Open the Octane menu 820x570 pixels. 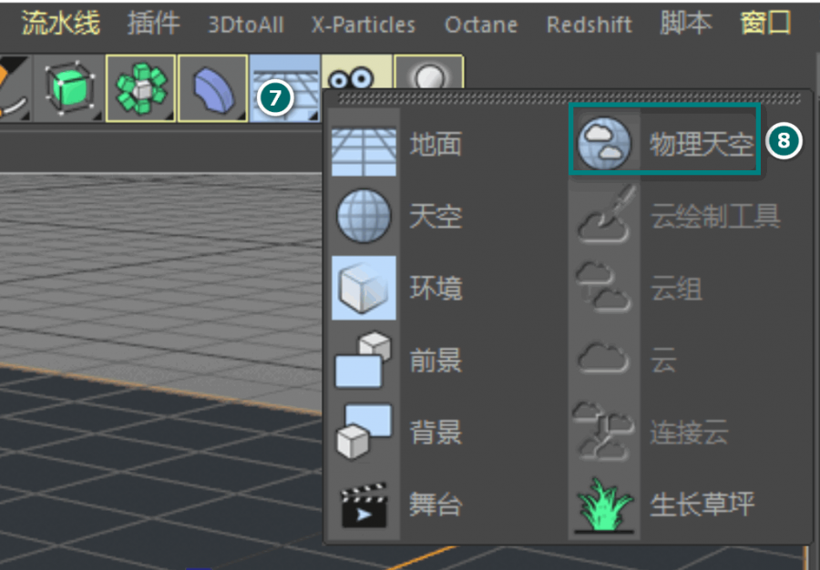pyautogui.click(x=481, y=25)
